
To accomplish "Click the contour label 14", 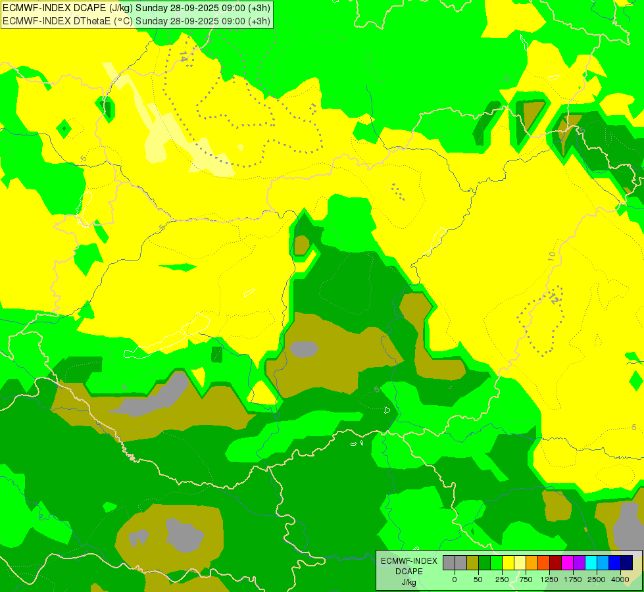I will click(184, 57).
